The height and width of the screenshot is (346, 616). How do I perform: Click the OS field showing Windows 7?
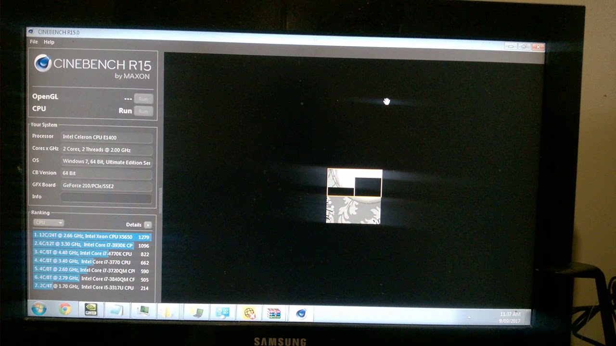pos(107,162)
